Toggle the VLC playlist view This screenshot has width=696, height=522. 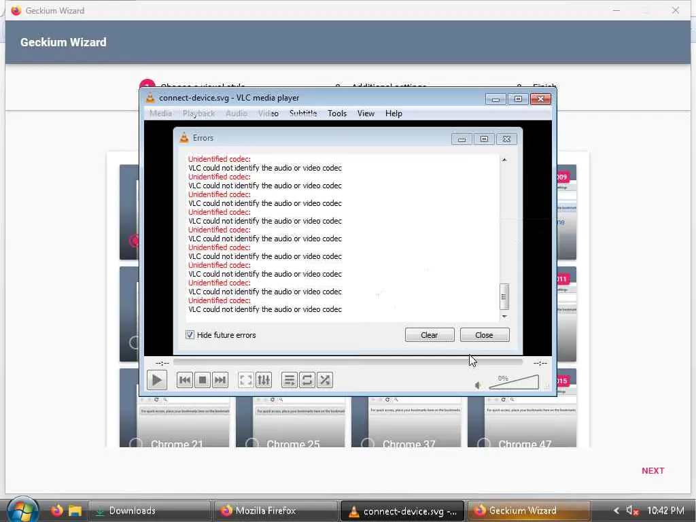[290, 380]
